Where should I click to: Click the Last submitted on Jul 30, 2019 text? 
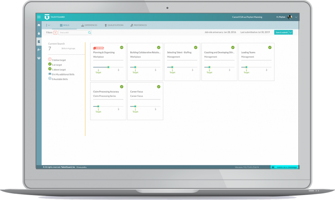point(255,33)
